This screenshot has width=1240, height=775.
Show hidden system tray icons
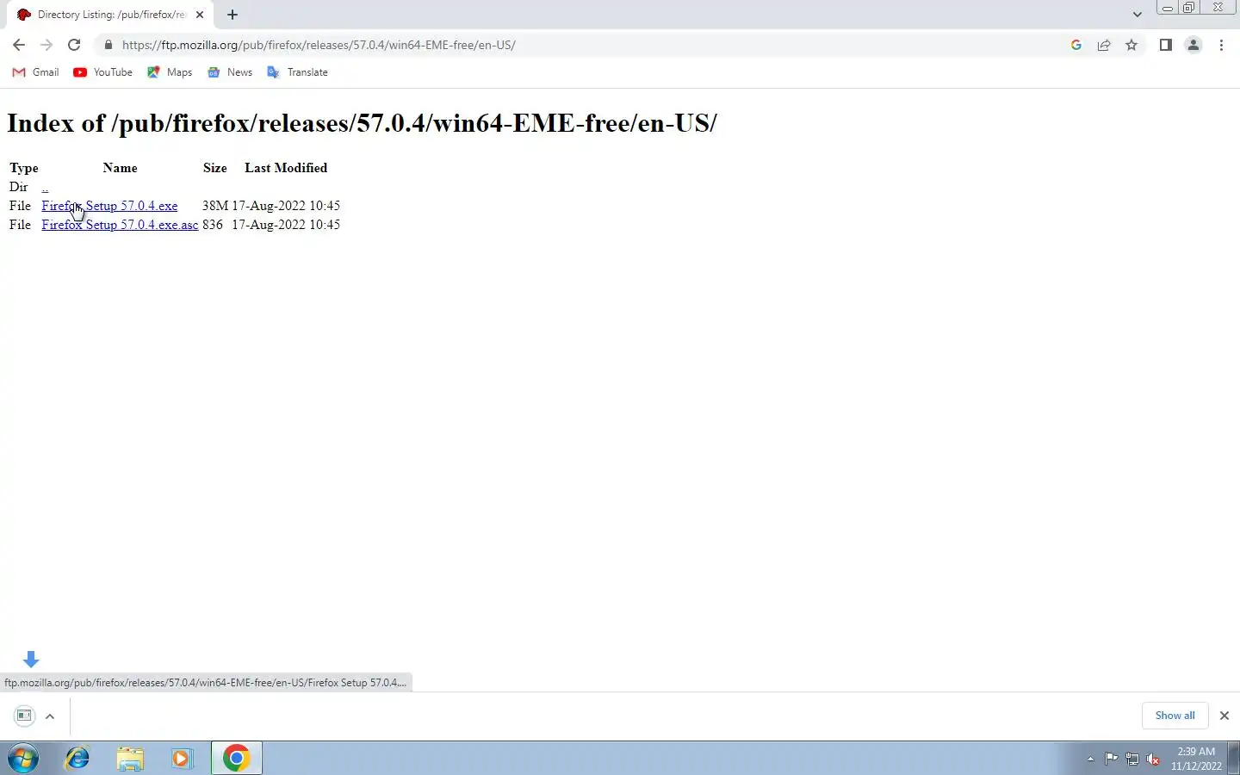[1090, 759]
